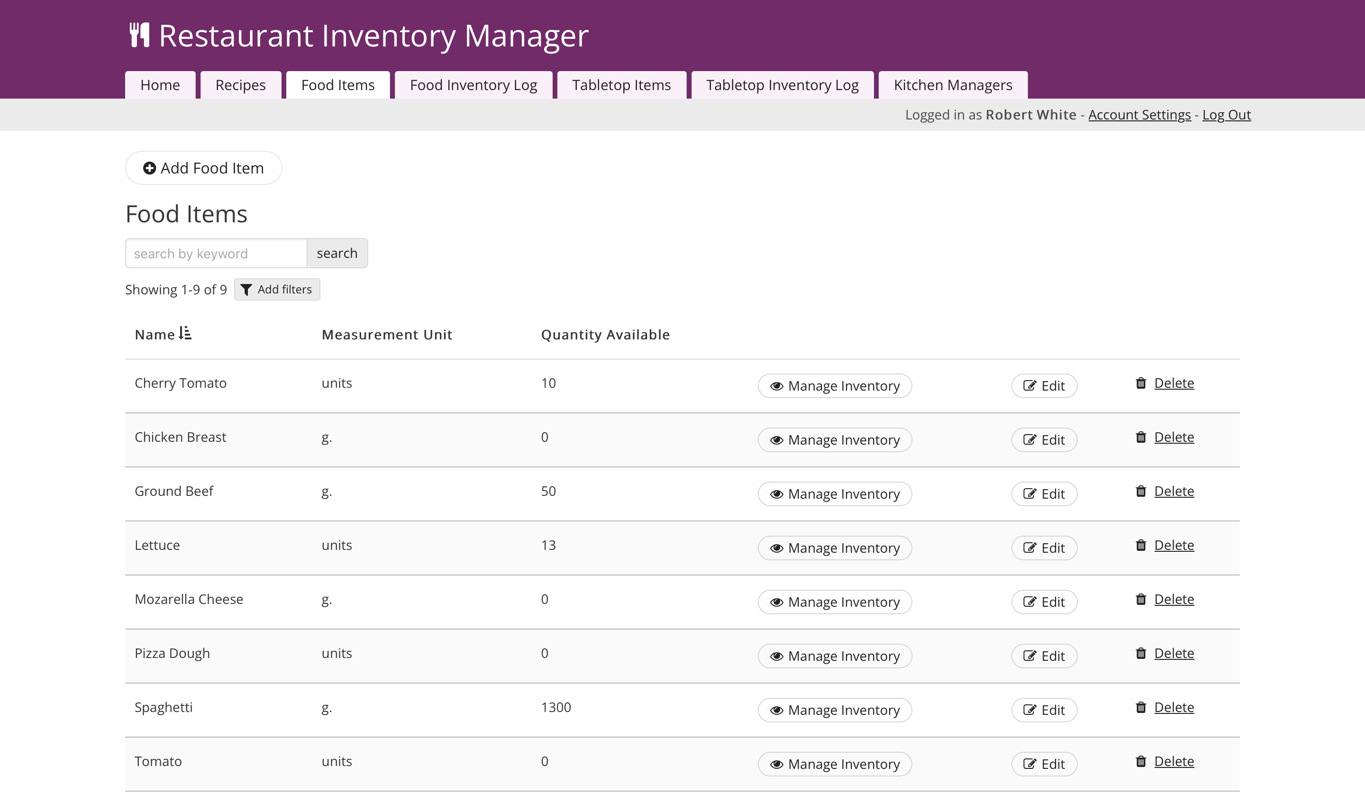
Task: Click the fork and knife logo icon
Action: coord(139,35)
